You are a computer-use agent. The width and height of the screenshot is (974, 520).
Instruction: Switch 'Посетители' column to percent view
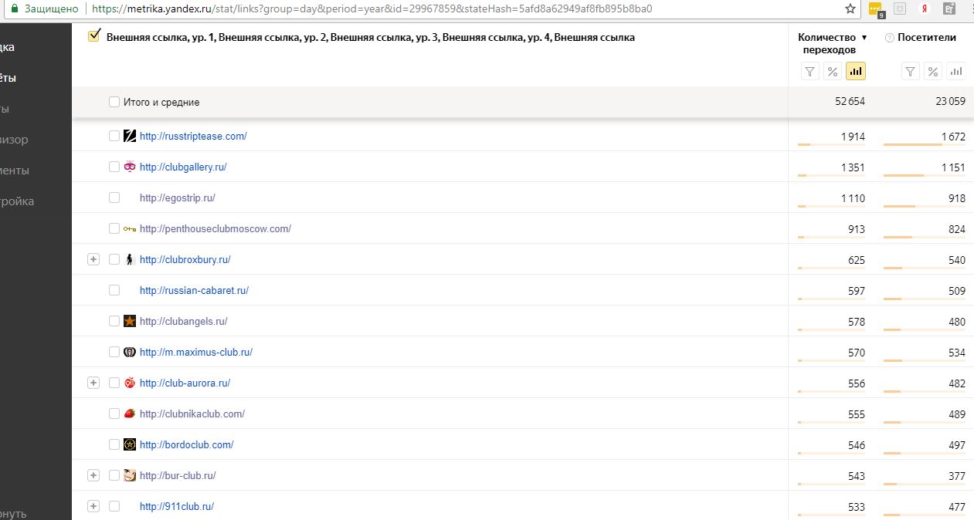pos(933,72)
